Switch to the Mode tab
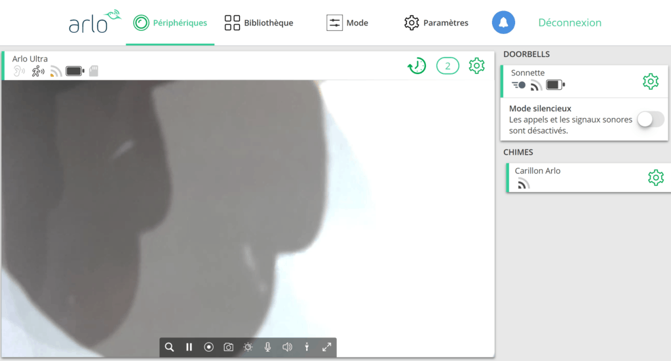671x361 pixels. [347, 23]
